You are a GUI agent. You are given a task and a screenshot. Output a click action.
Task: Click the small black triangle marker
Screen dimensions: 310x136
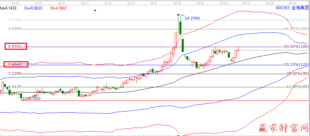pyautogui.click(x=95, y=11)
